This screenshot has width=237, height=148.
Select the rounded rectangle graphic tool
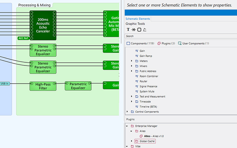click(139, 30)
